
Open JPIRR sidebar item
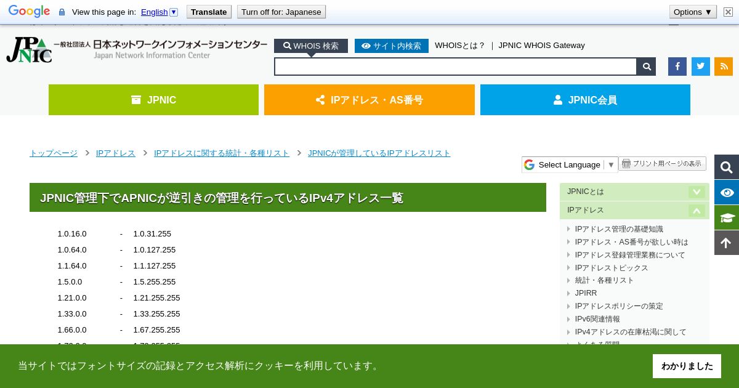(x=586, y=293)
